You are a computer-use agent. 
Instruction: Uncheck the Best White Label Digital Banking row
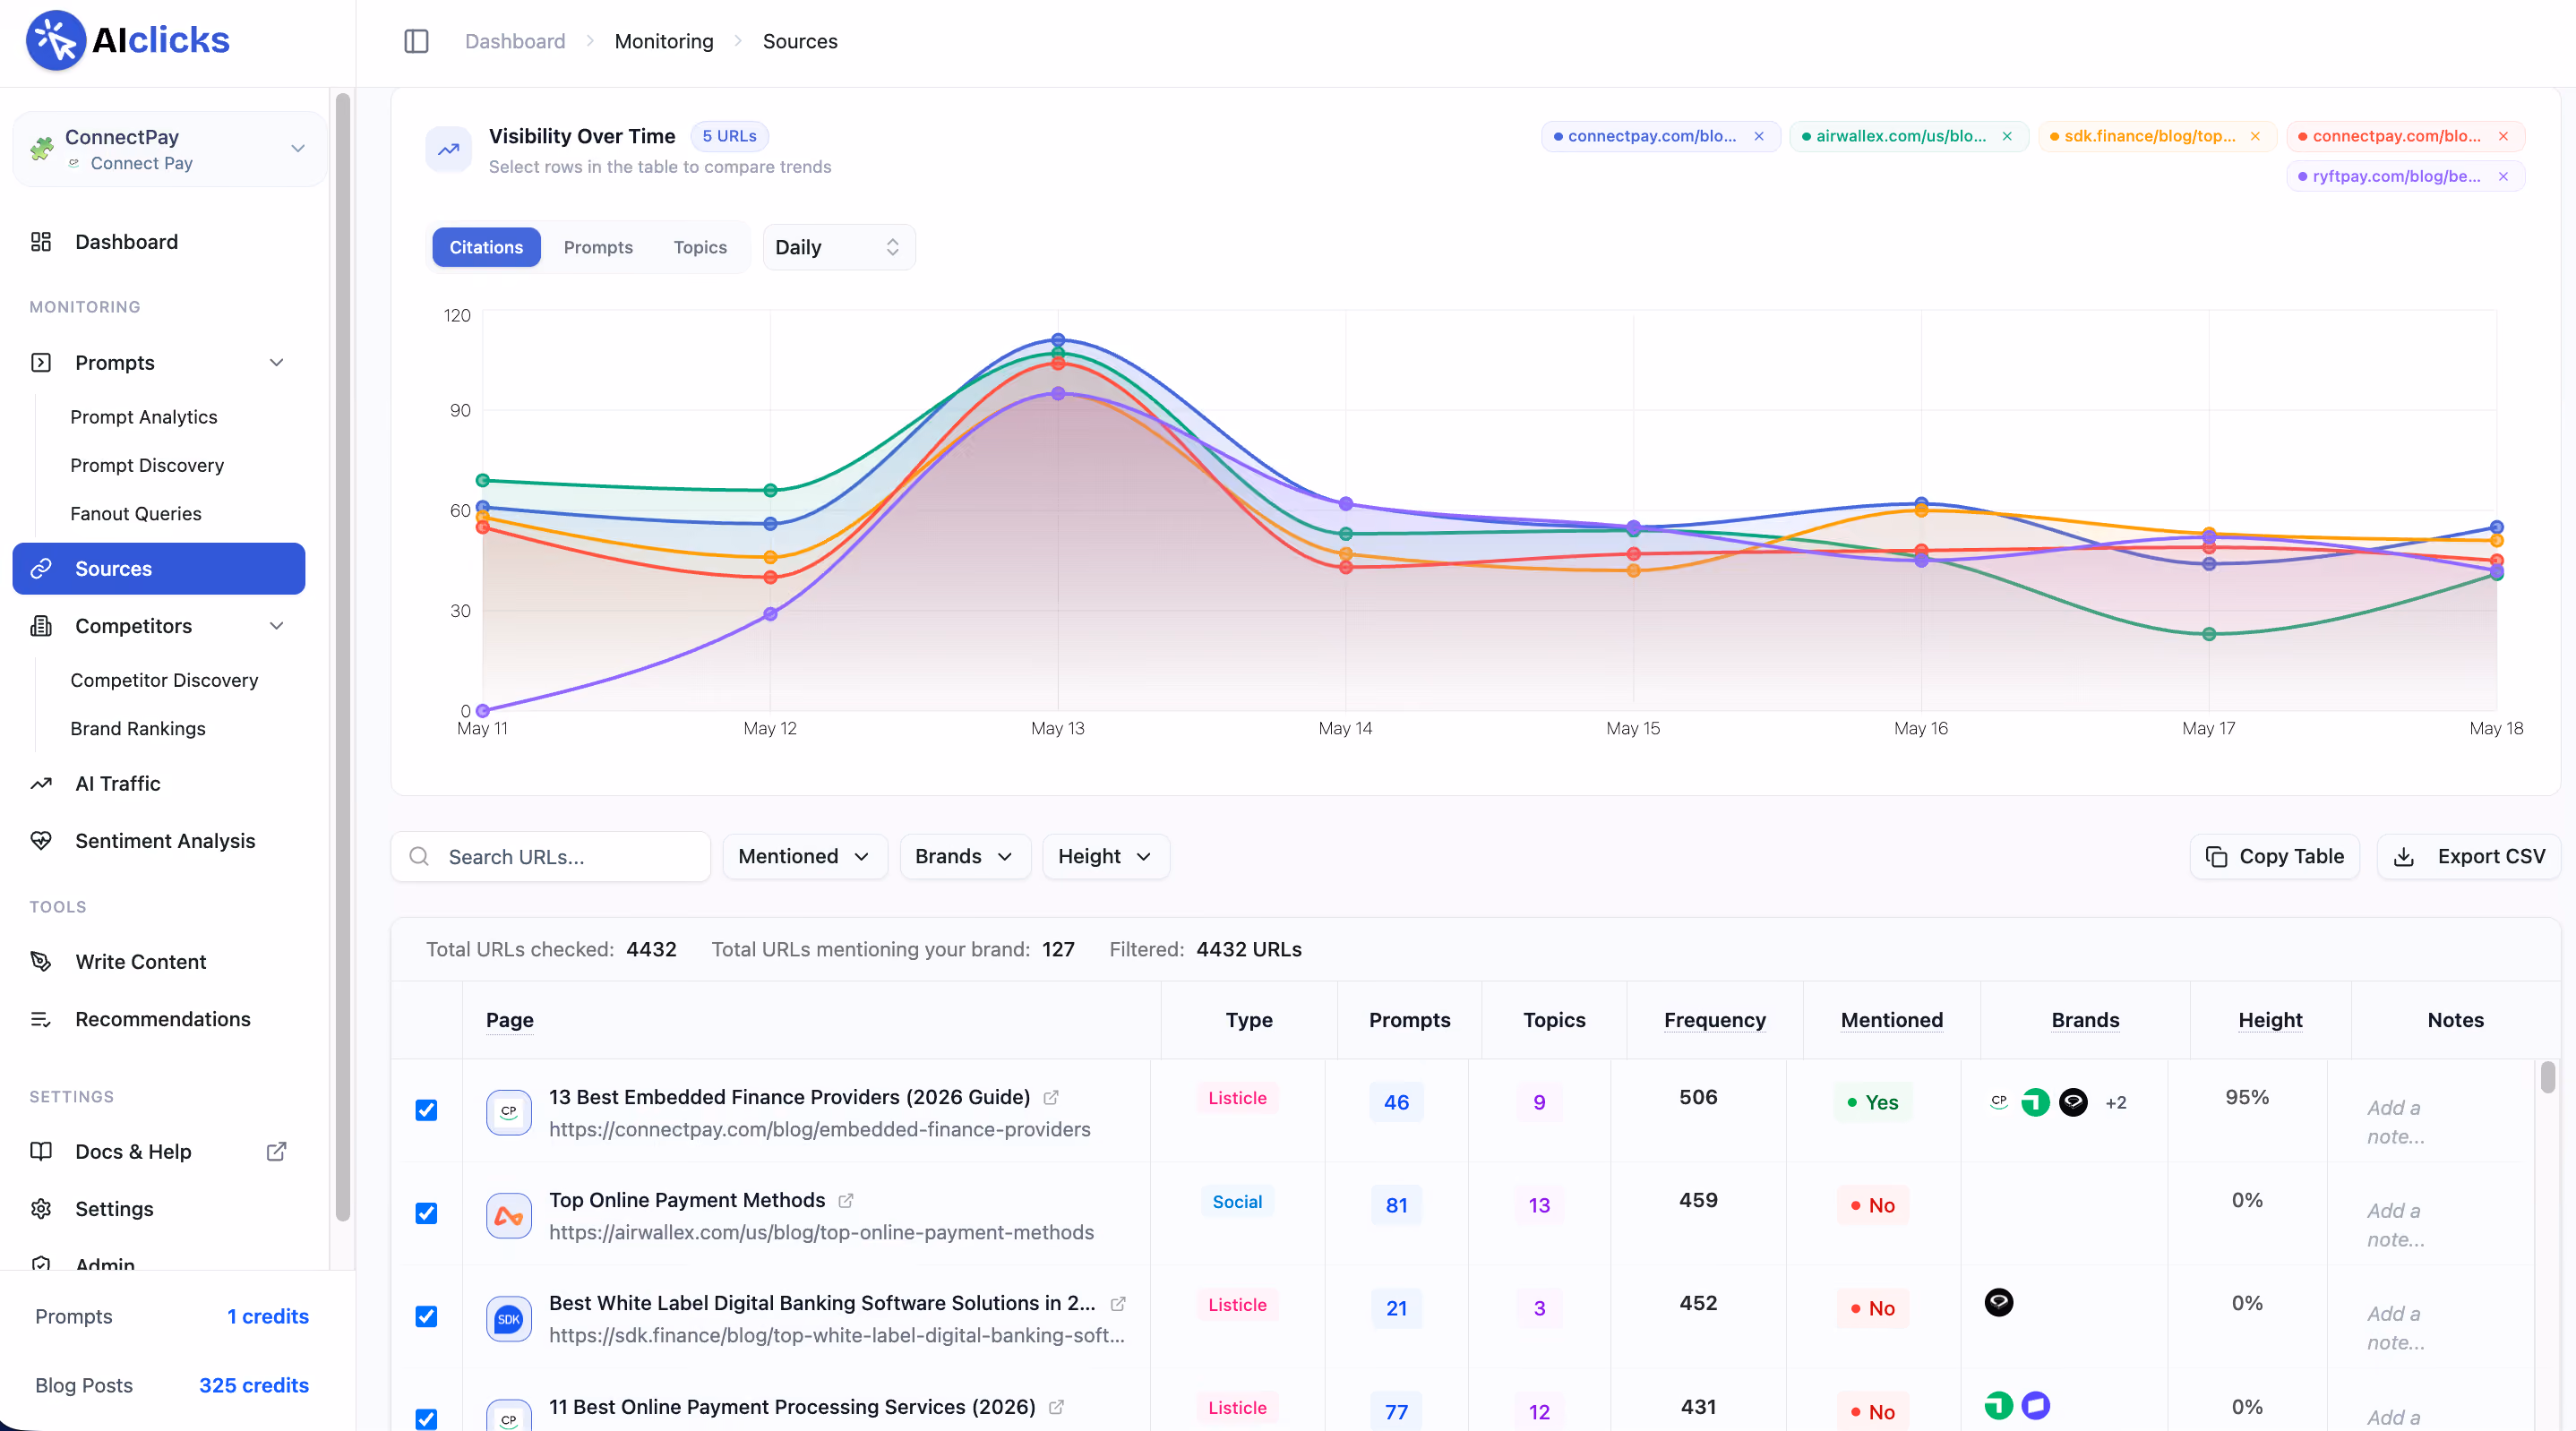pos(426,1316)
